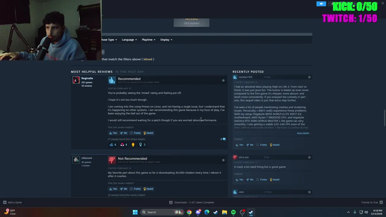
Task: Click the Windows Start button
Action: pos(135,212)
